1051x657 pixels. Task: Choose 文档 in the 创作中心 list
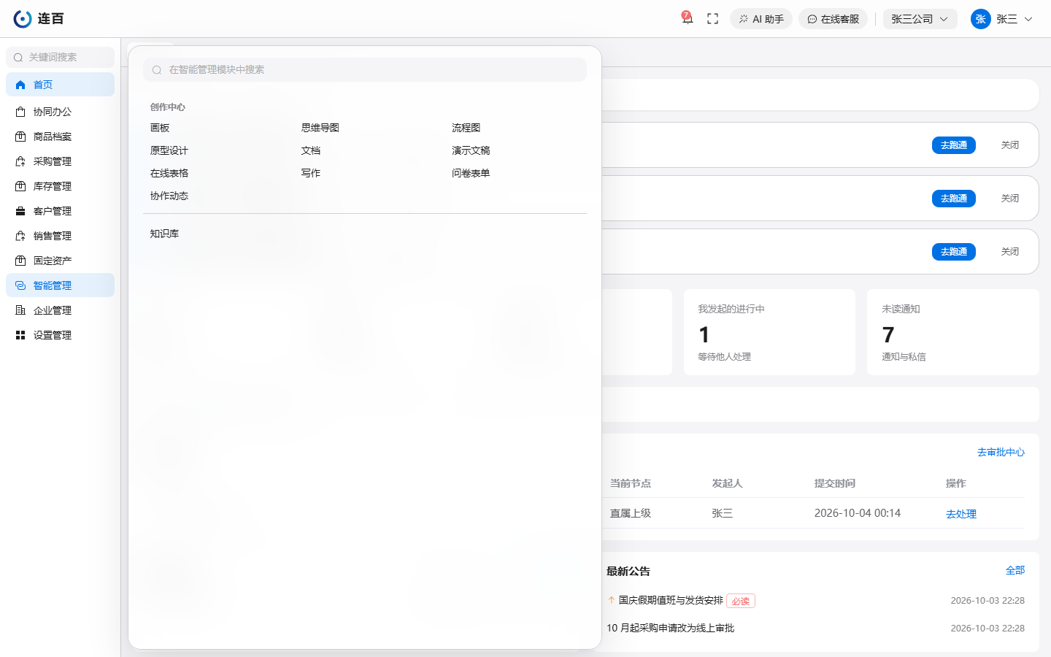tap(311, 150)
